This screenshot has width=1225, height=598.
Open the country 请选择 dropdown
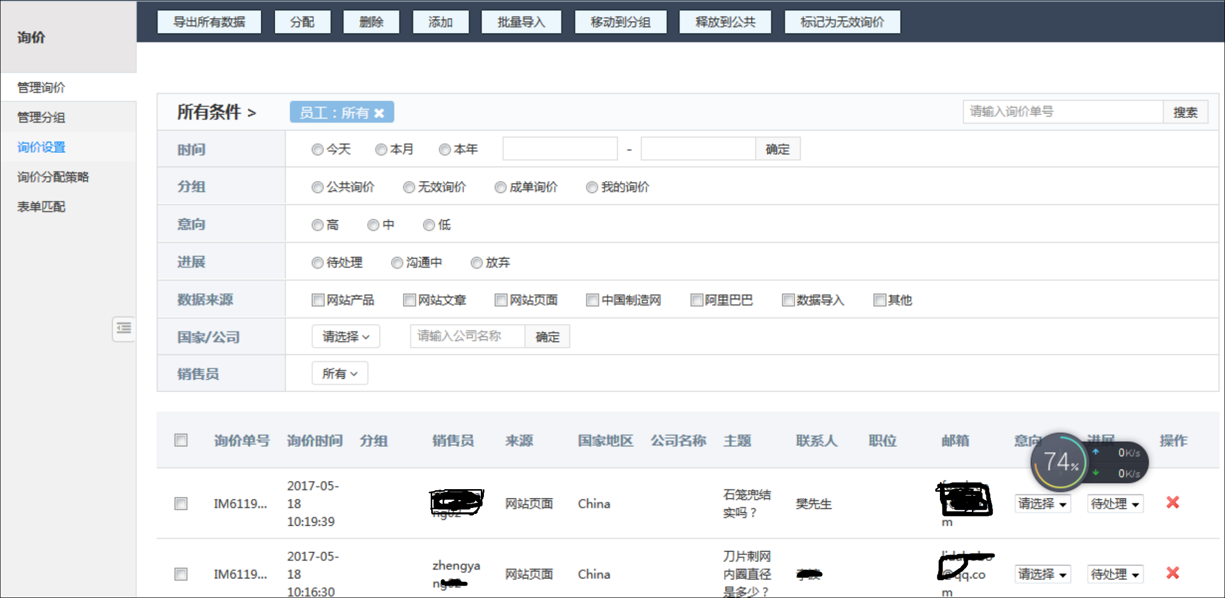click(x=345, y=337)
